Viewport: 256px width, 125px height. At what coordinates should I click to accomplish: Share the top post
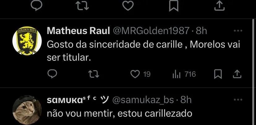(219, 5)
